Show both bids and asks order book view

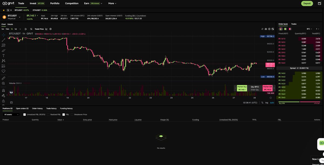click(281, 29)
